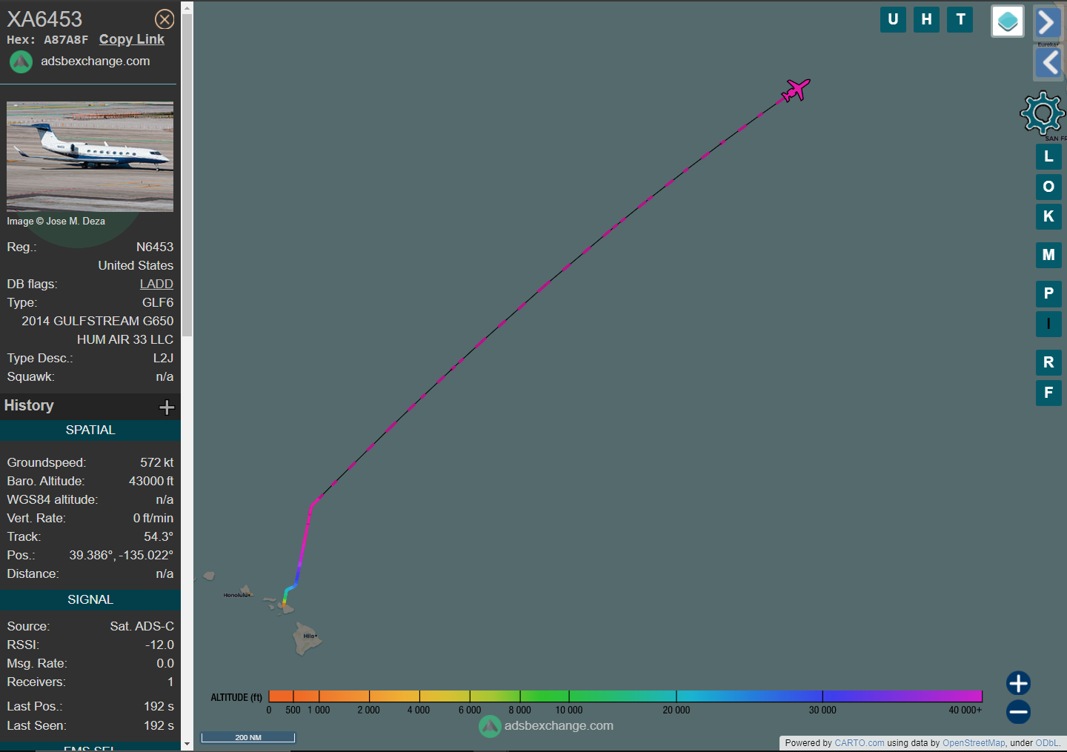Viewport: 1067px width, 752px height.
Task: Toggle the K button on map sidebar
Action: click(x=1048, y=216)
